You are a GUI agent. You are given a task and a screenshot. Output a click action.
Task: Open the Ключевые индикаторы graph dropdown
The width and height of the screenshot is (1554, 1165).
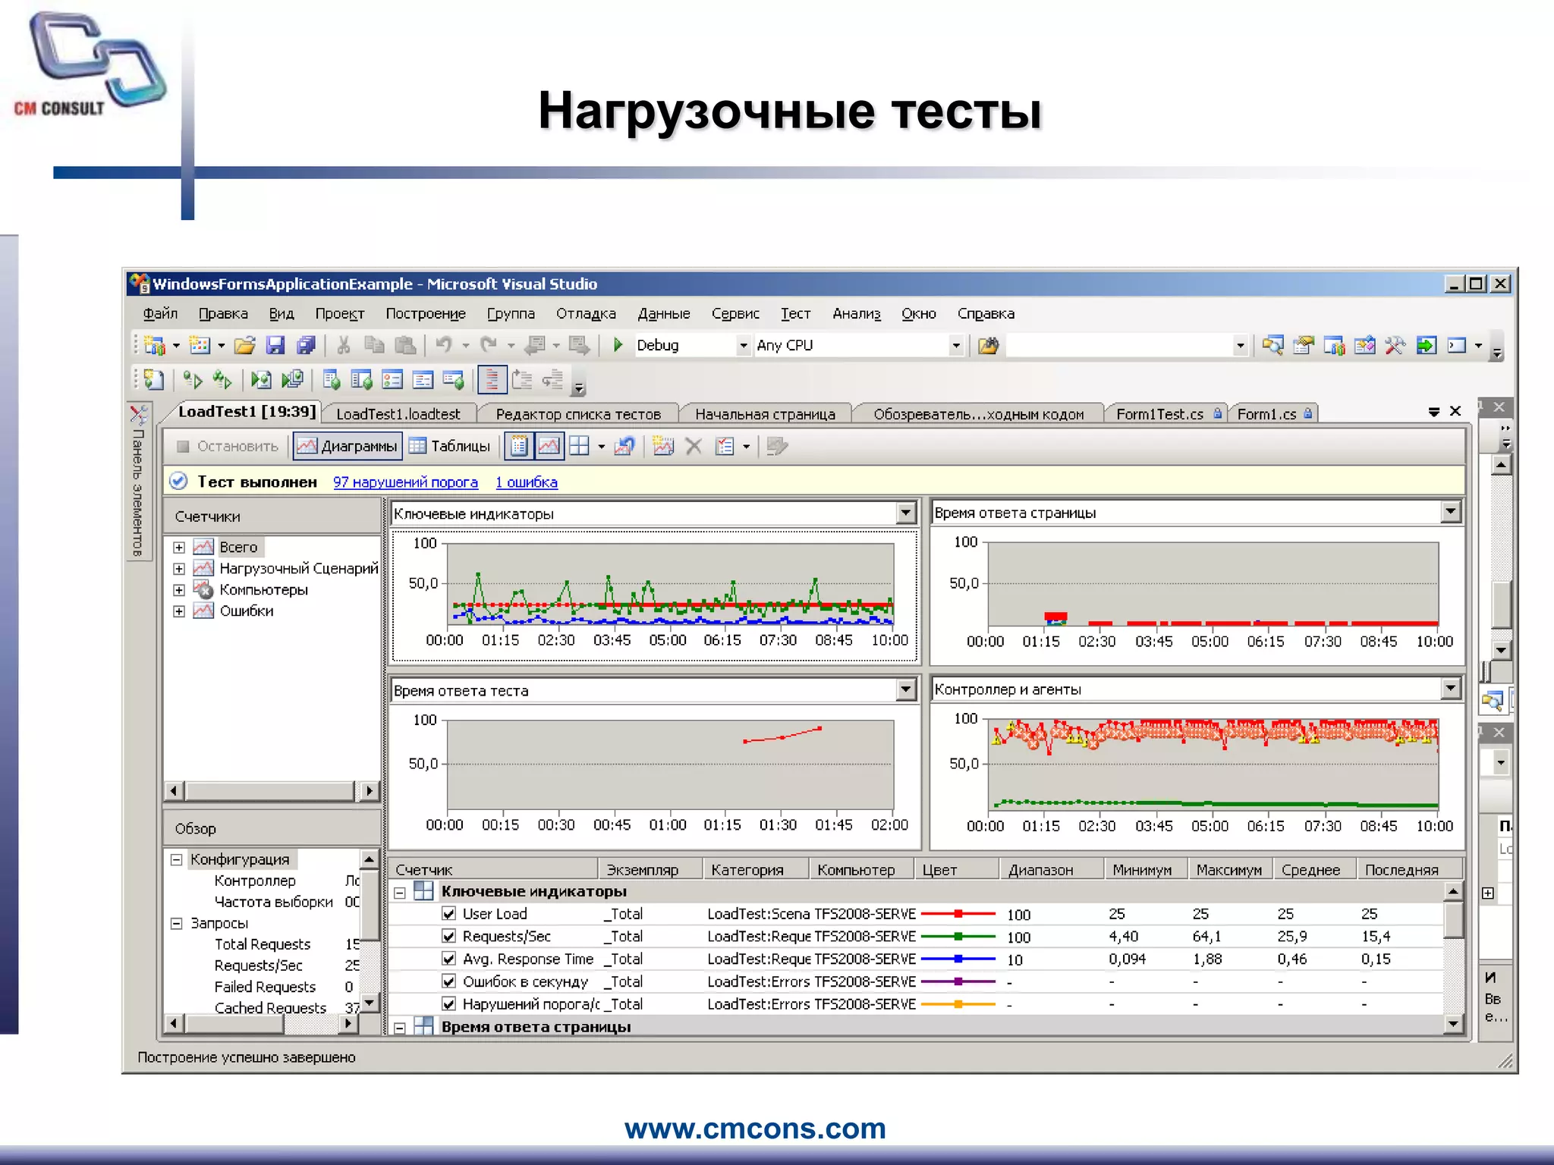coord(906,513)
